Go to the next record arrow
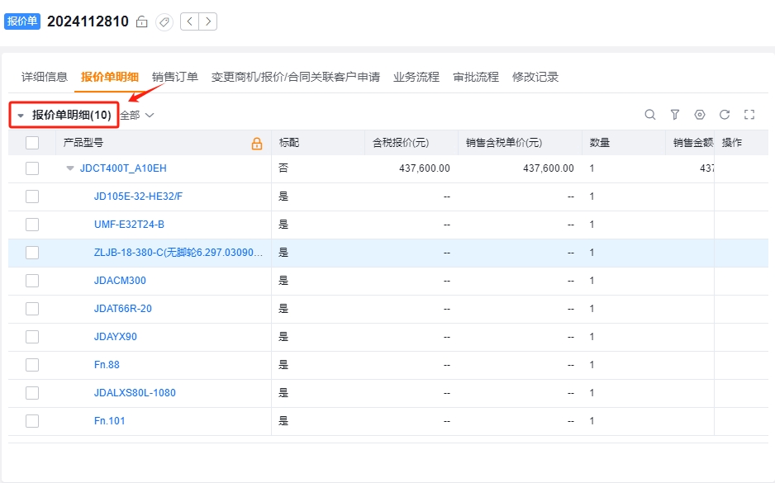The width and height of the screenshot is (775, 483). tap(208, 21)
